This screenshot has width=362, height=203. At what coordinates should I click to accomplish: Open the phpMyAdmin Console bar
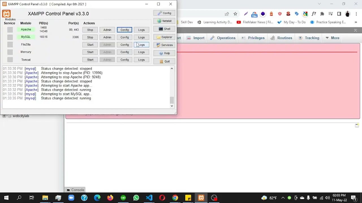[75, 190]
